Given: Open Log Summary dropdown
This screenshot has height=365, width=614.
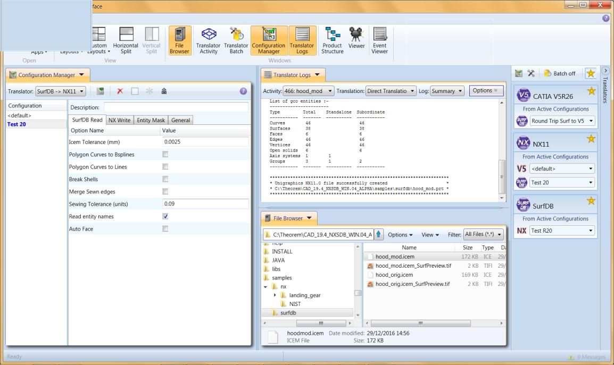Looking at the screenshot, I should point(447,91).
